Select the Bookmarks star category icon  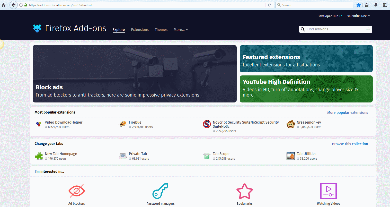[x=245, y=191]
